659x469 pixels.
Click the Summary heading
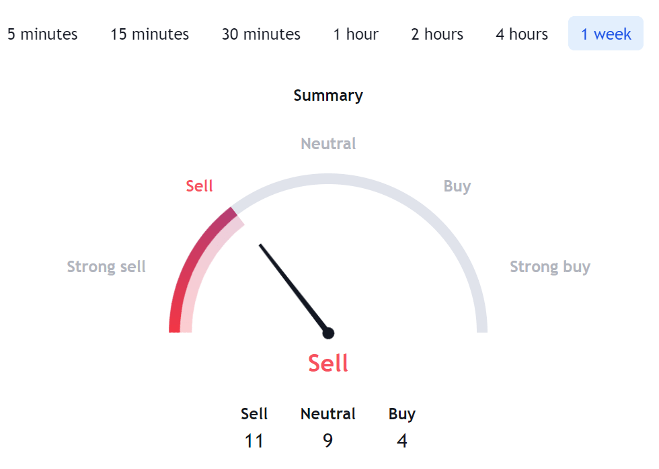pos(328,95)
